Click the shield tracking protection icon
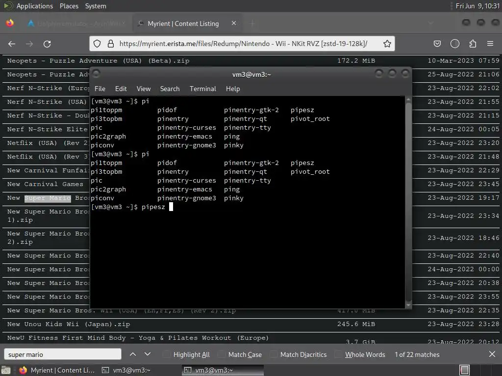The image size is (502, 376). [x=97, y=44]
